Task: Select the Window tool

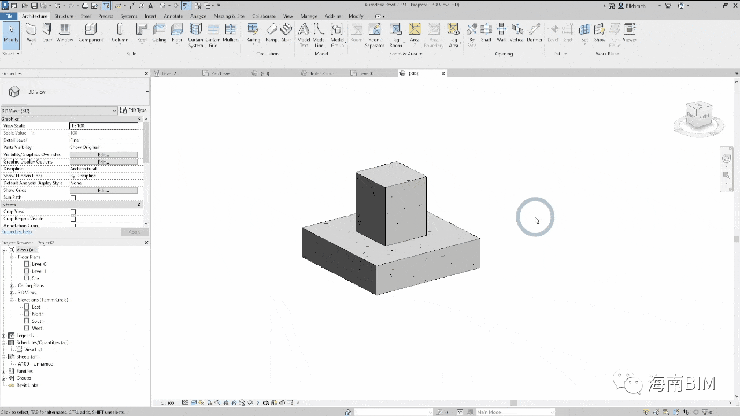Action: pyautogui.click(x=65, y=33)
